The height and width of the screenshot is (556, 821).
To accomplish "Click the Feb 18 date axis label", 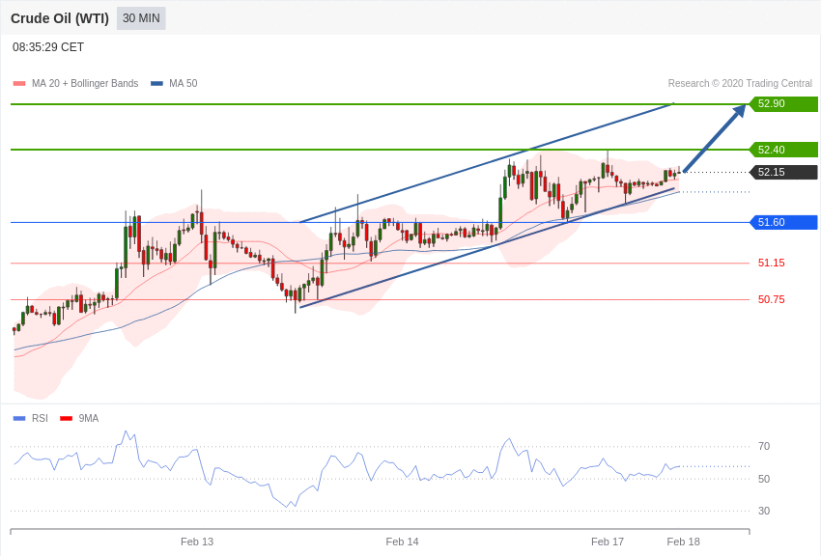I will (x=683, y=542).
